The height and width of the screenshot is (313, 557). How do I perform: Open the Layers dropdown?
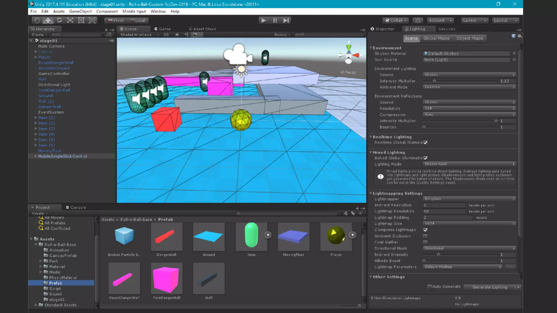[474, 20]
